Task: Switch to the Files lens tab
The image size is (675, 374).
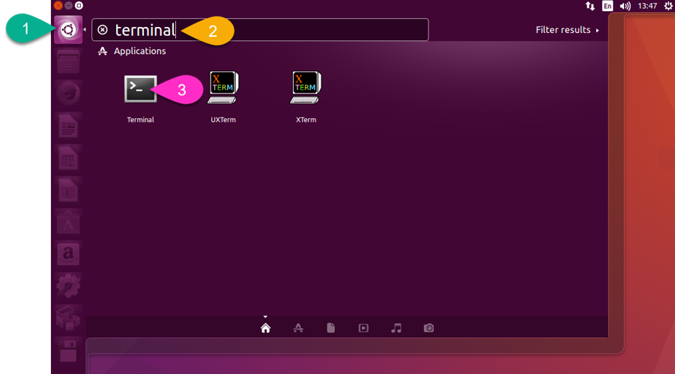Action: (330, 328)
